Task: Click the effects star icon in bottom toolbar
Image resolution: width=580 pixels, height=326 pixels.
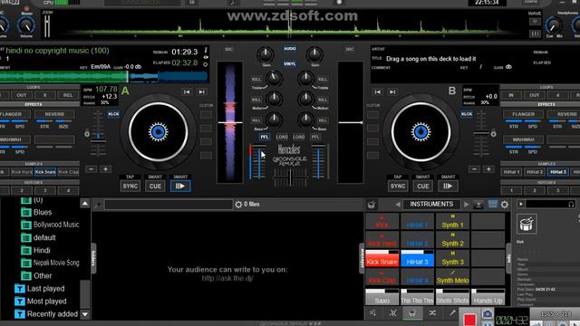Action: [392, 313]
